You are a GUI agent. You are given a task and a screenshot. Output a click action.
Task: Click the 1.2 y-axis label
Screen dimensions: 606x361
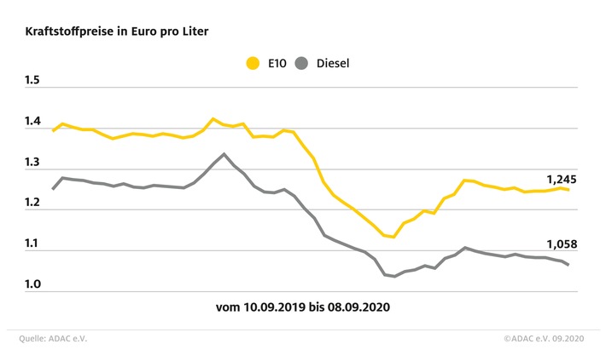(x=32, y=202)
